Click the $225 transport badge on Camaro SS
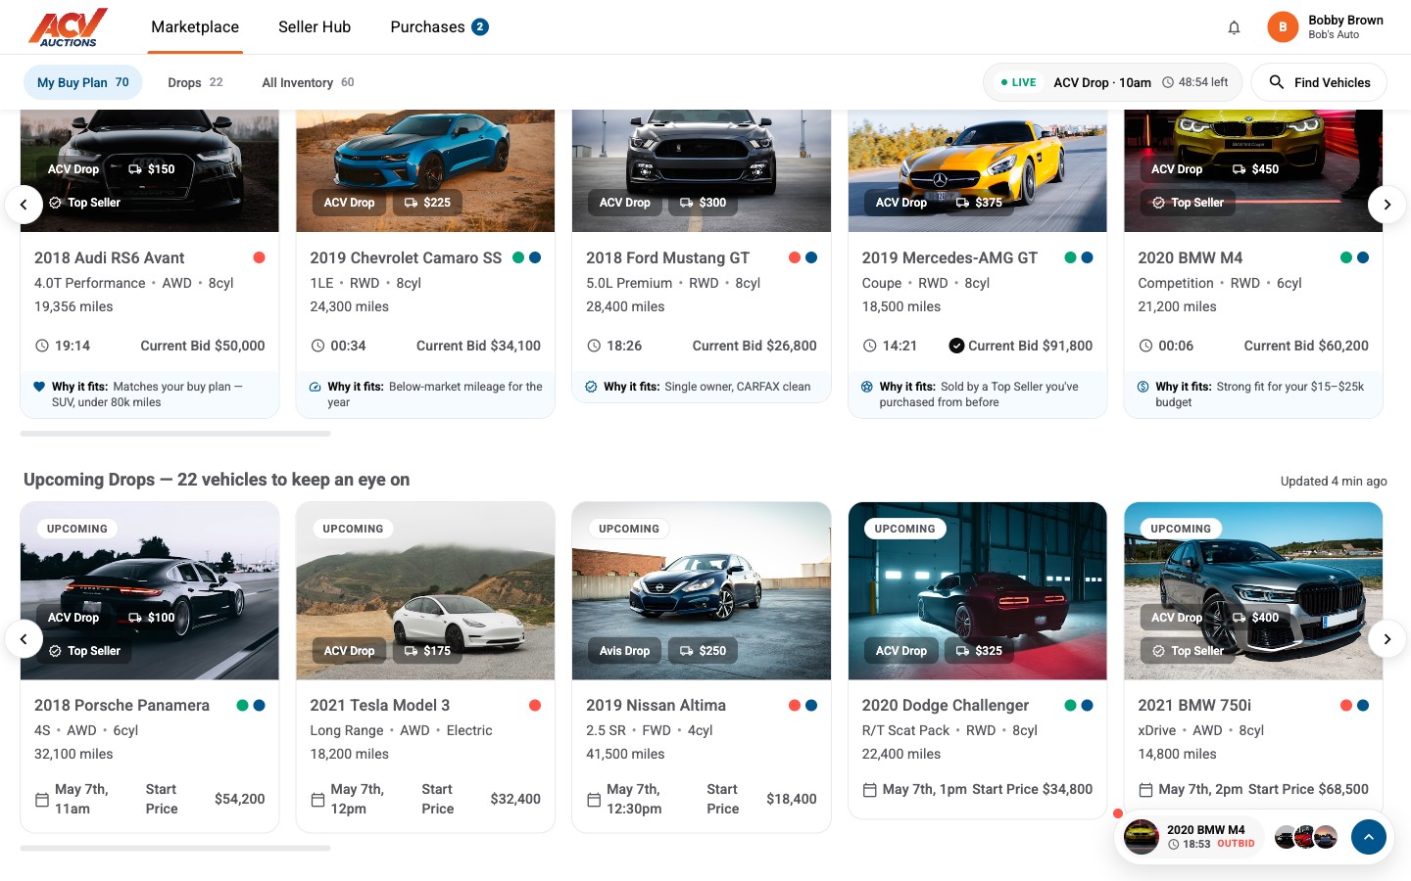 pos(427,203)
